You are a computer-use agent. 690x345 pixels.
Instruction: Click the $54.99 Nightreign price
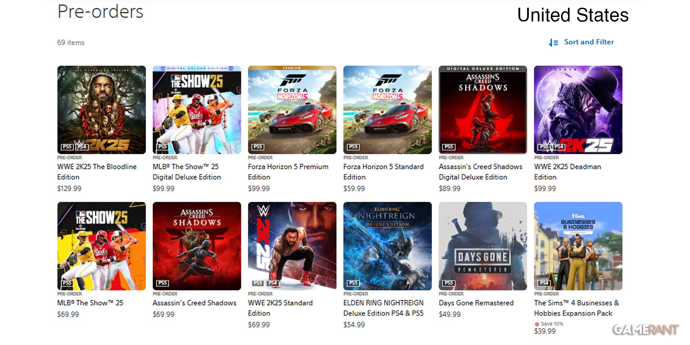pyautogui.click(x=354, y=325)
